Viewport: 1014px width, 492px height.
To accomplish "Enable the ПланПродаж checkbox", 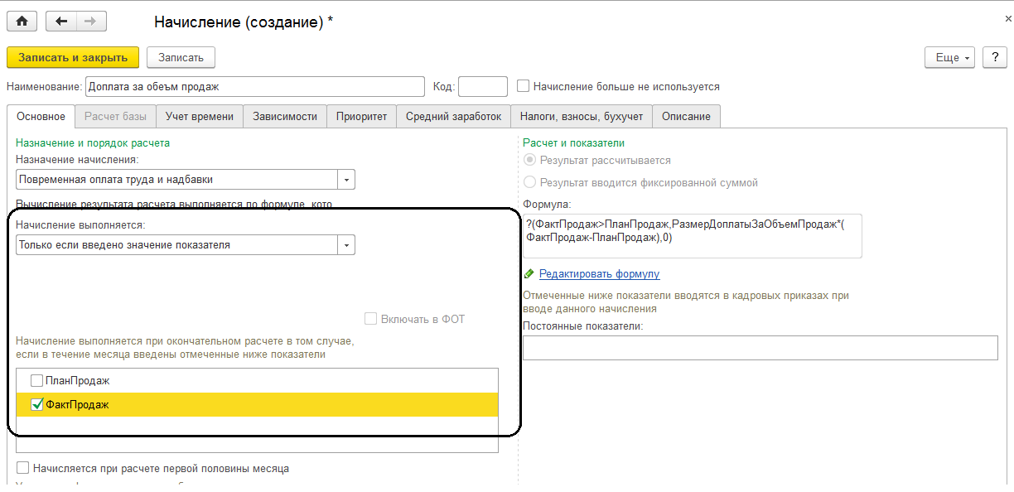I will pyautogui.click(x=37, y=381).
